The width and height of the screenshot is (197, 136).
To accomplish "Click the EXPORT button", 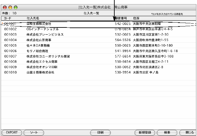I will (11, 132).
